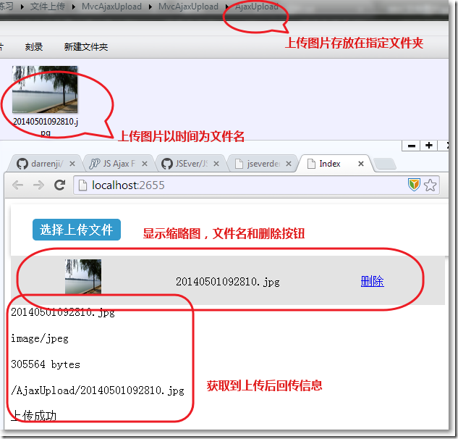Image resolution: width=458 pixels, height=439 pixels.
Task: Click the /AjaxUpload/20140501092810.jpg path text
Action: [x=98, y=390]
